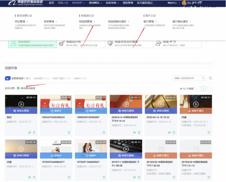Expand the 投诉举报 dropdown menu
The width and height of the screenshot is (226, 182).
click(112, 3)
